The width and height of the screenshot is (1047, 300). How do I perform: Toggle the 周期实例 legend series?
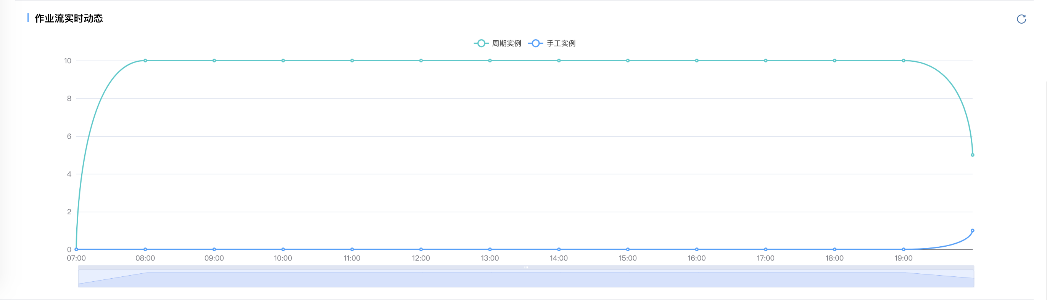498,43
